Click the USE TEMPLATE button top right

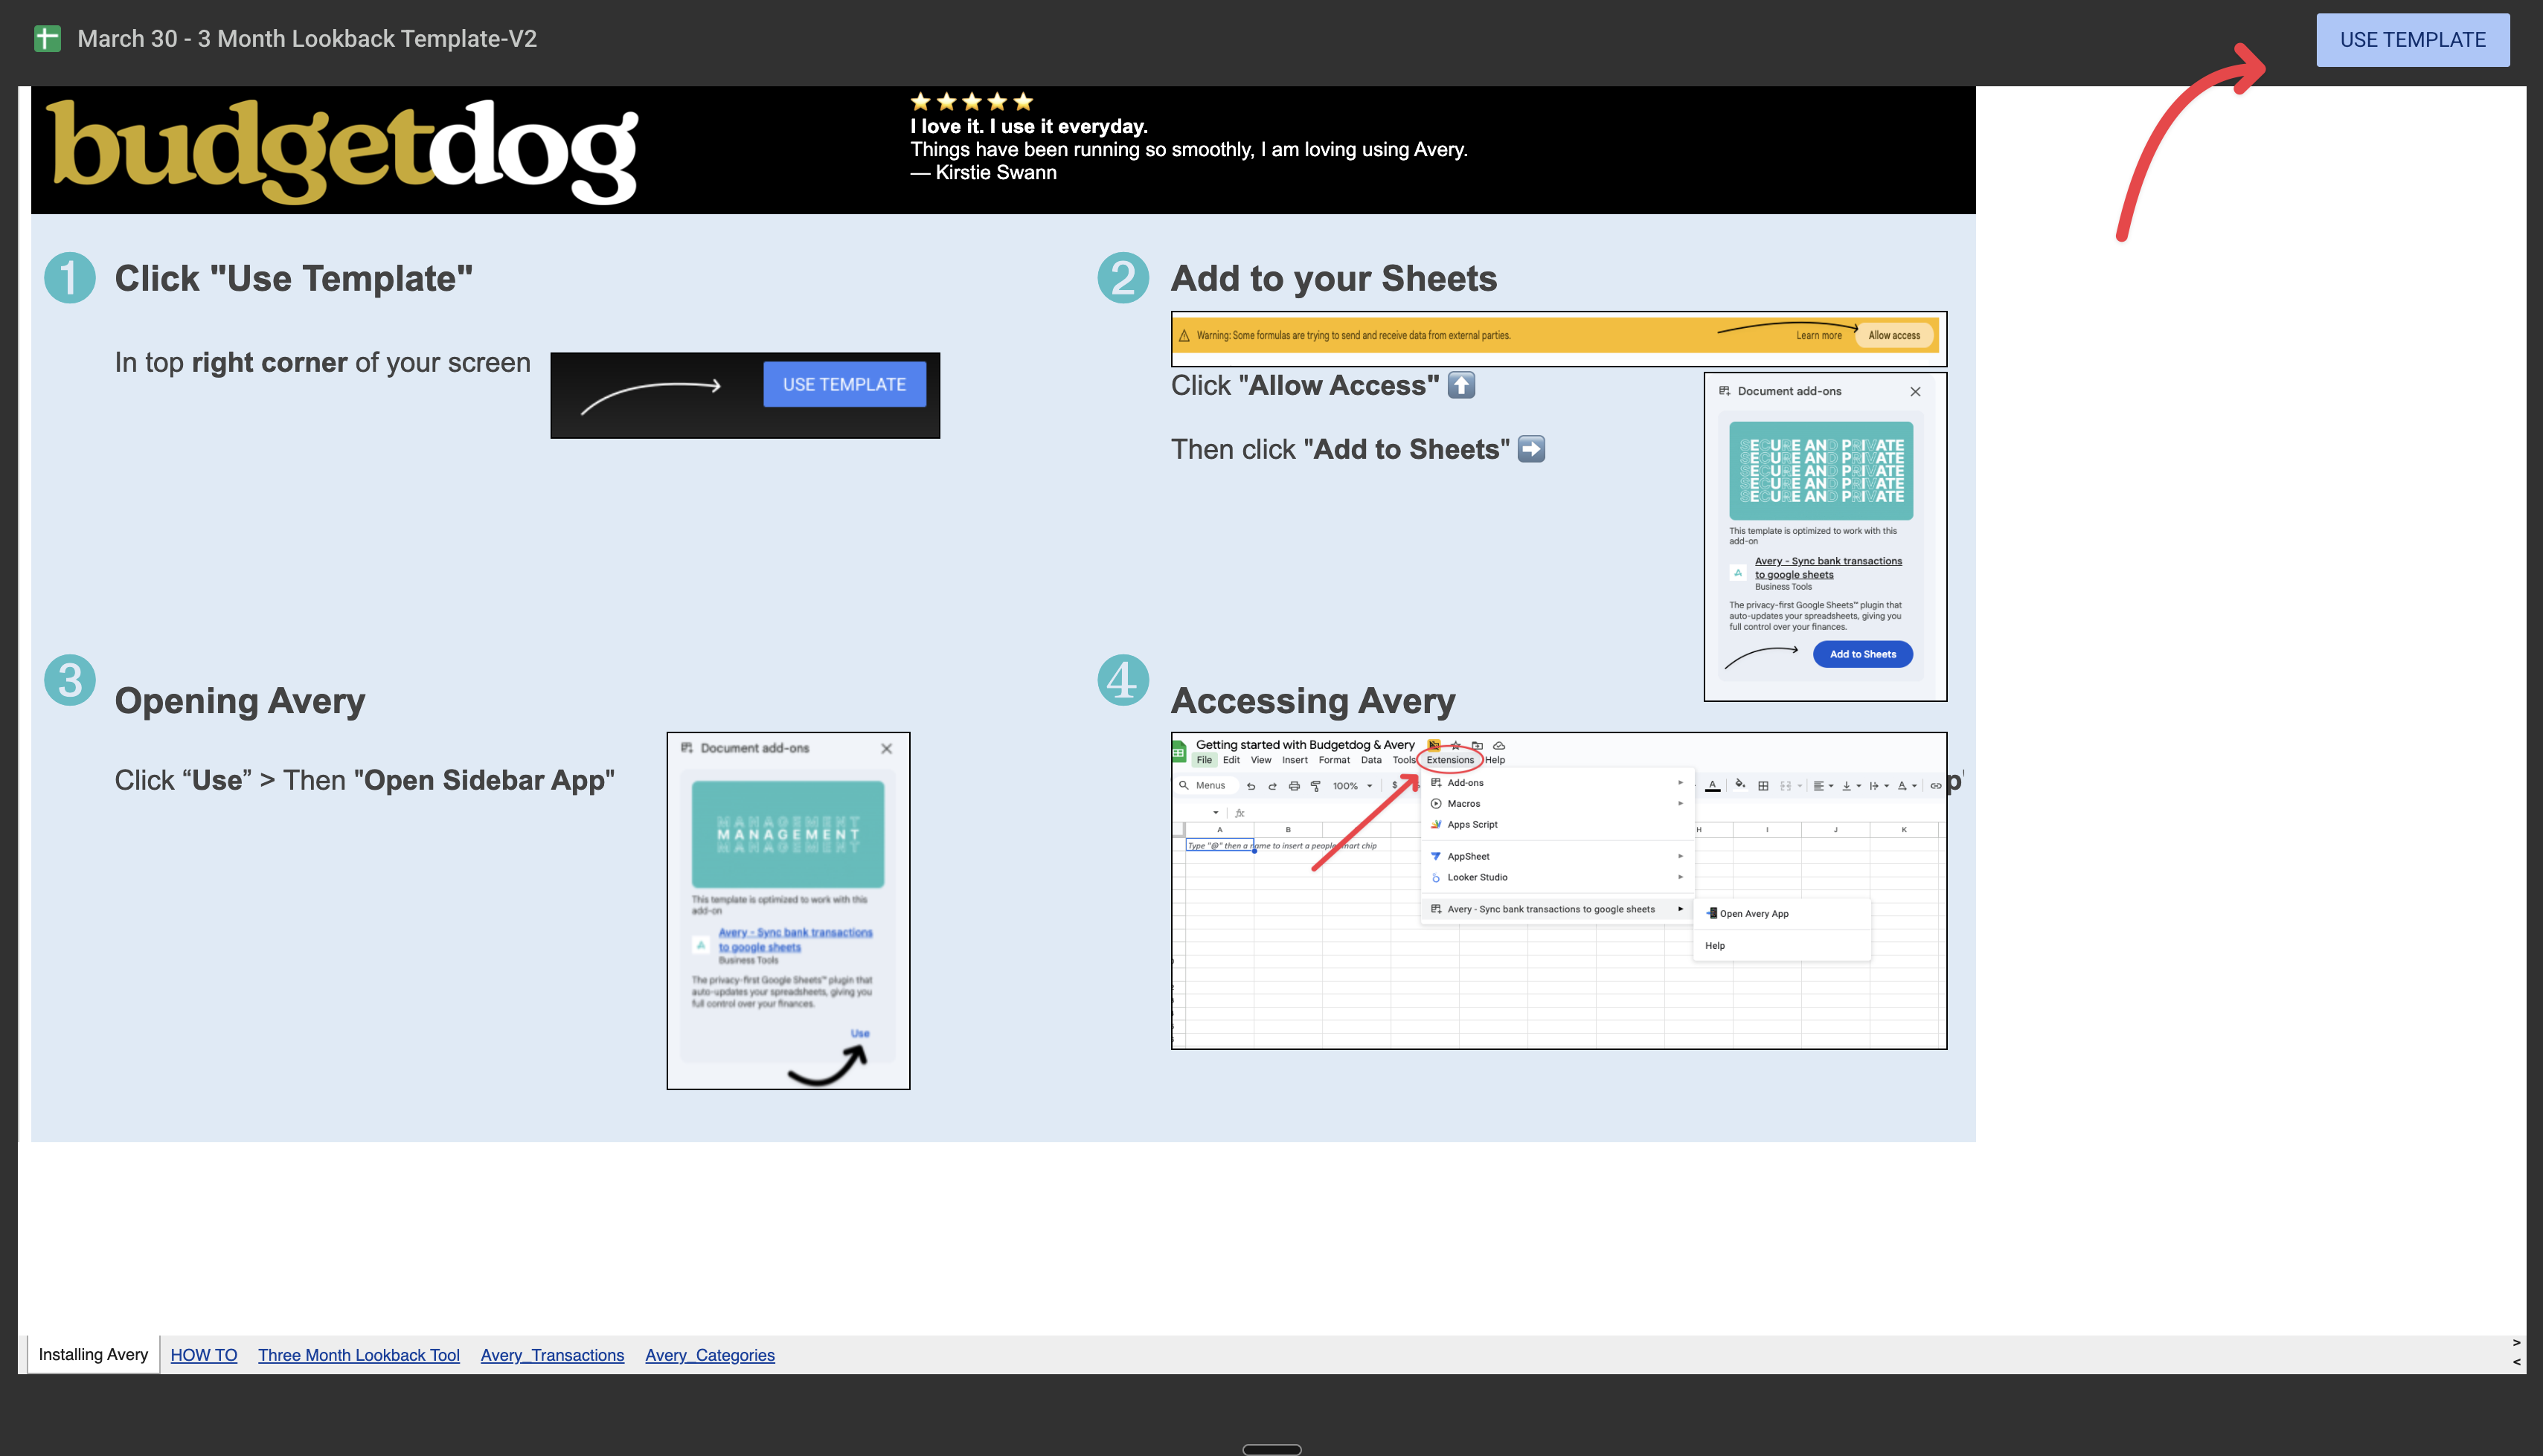coord(2413,40)
